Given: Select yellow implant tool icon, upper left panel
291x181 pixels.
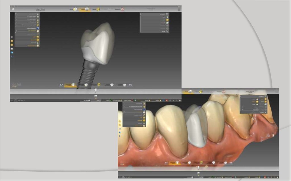Looking at the screenshot, I should (x=38, y=25).
